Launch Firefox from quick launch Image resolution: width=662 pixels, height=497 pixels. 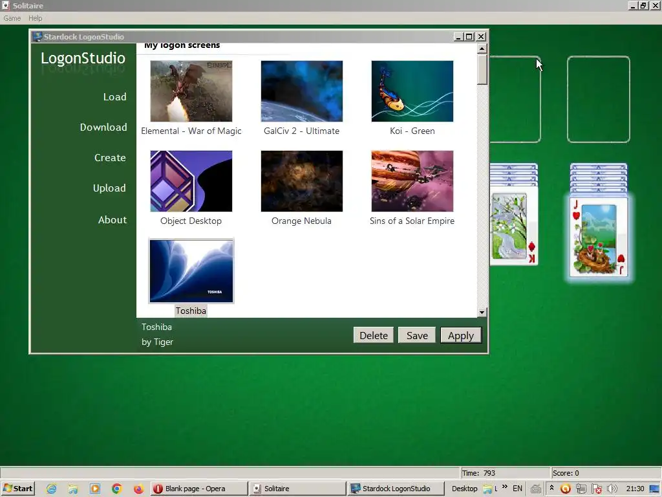coord(138,489)
